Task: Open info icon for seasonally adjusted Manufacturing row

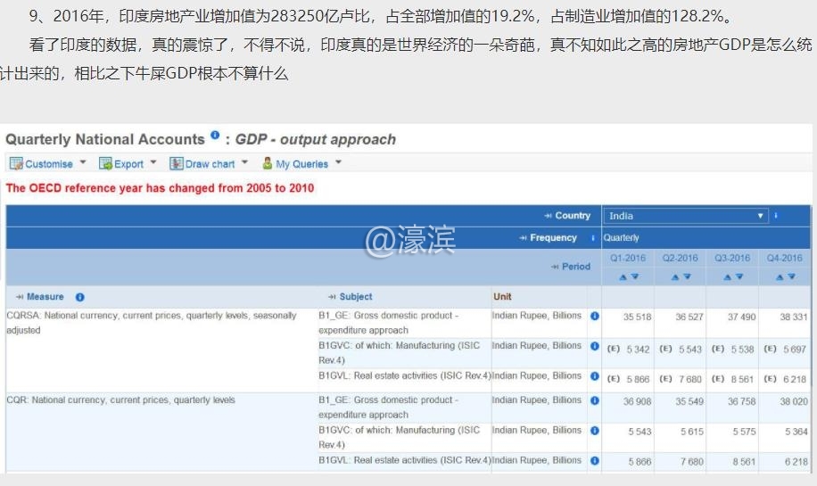Action: pyautogui.click(x=595, y=346)
